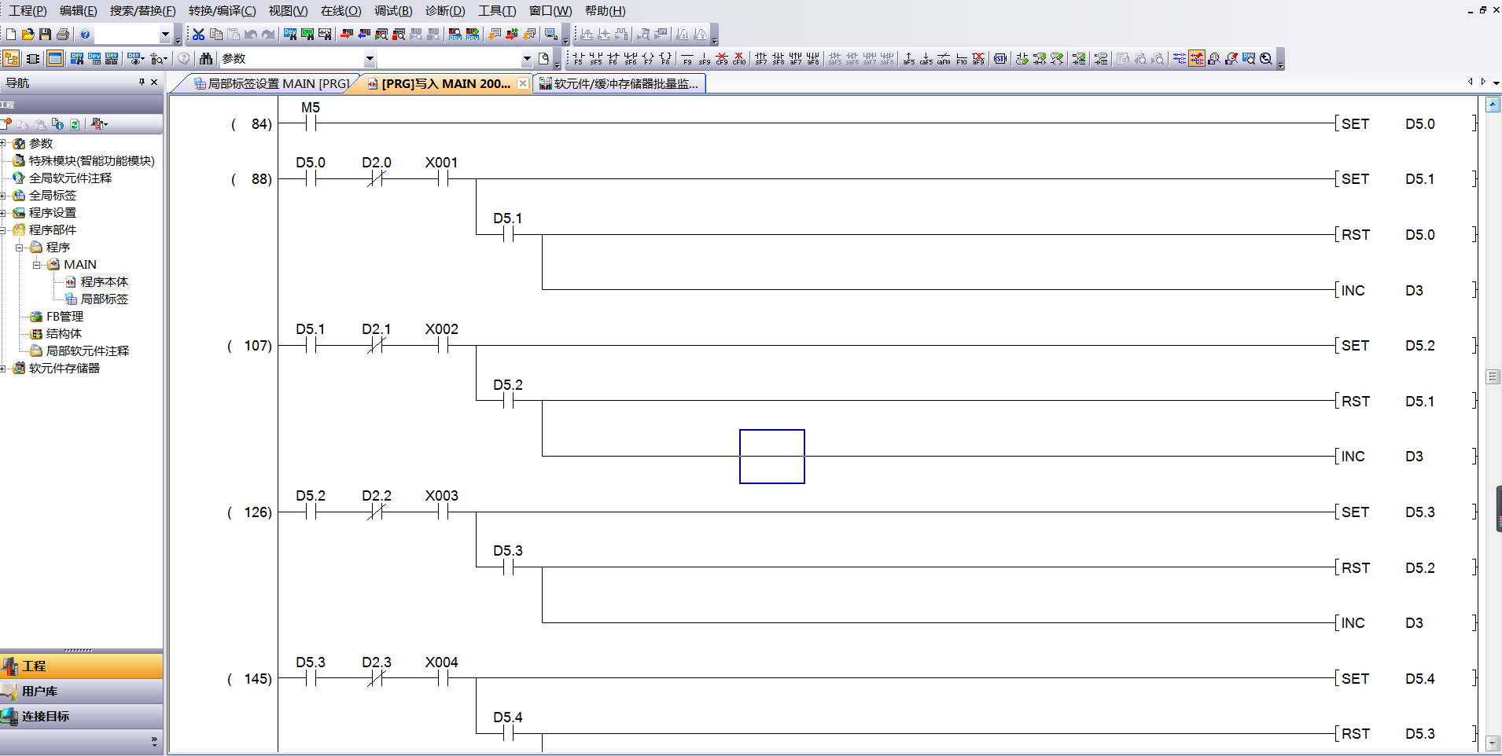Viewport: 1502px width, 756px height.
Task: Click the 连接目标 panel button
Action: point(45,717)
